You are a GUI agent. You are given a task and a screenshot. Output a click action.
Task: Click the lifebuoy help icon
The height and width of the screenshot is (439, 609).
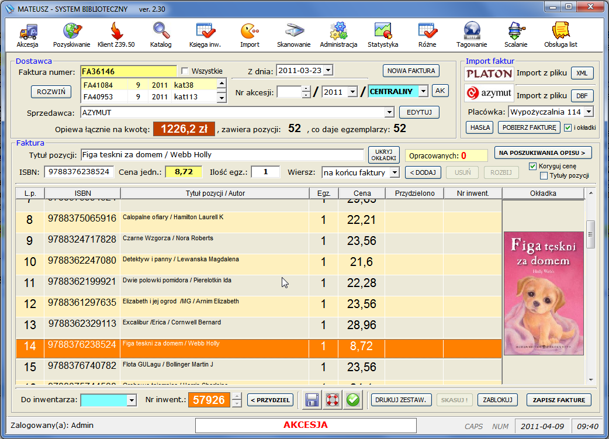pos(332,400)
